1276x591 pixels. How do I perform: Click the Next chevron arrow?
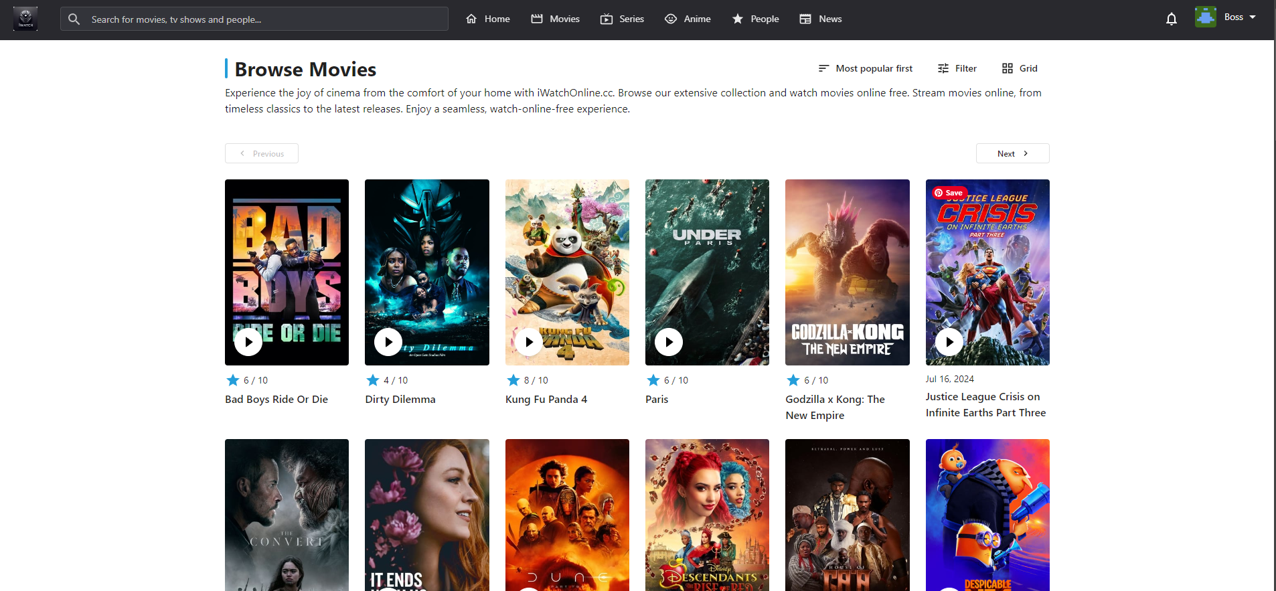click(1026, 153)
